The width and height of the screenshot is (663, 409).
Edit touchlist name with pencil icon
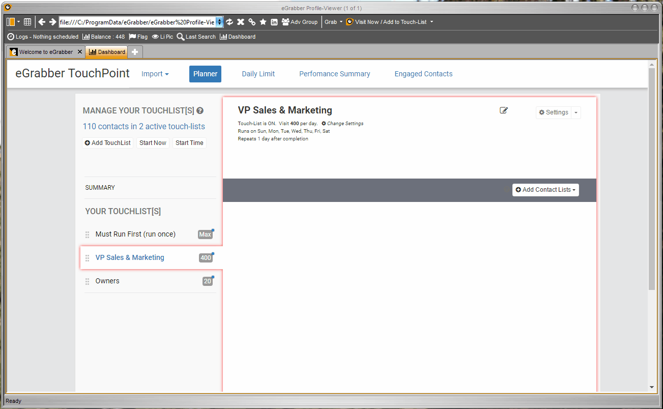(x=504, y=110)
